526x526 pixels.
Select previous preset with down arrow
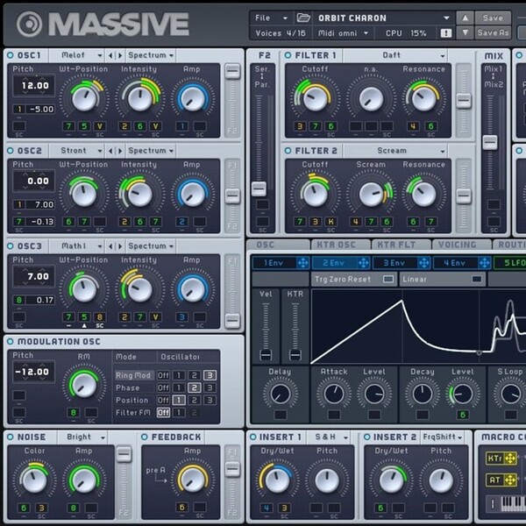point(465,33)
